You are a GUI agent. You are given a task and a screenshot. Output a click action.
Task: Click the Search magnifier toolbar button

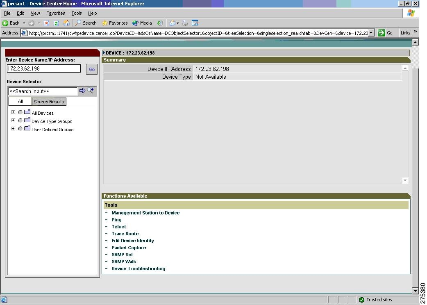[86, 23]
